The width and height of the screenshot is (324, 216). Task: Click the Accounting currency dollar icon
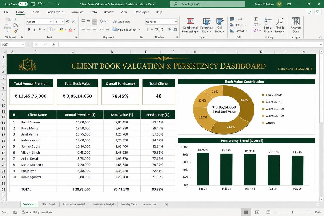pyautogui.click(x=148, y=29)
